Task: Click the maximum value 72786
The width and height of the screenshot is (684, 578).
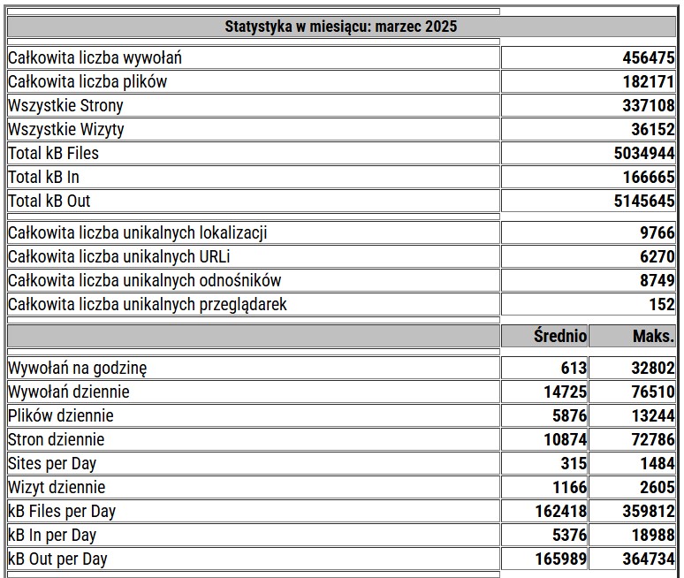Action: 652,439
